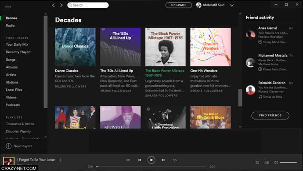Screen dimensions: 303x171
Task: Open the One-Hit Wonders cover
Action: [x=210, y=47]
